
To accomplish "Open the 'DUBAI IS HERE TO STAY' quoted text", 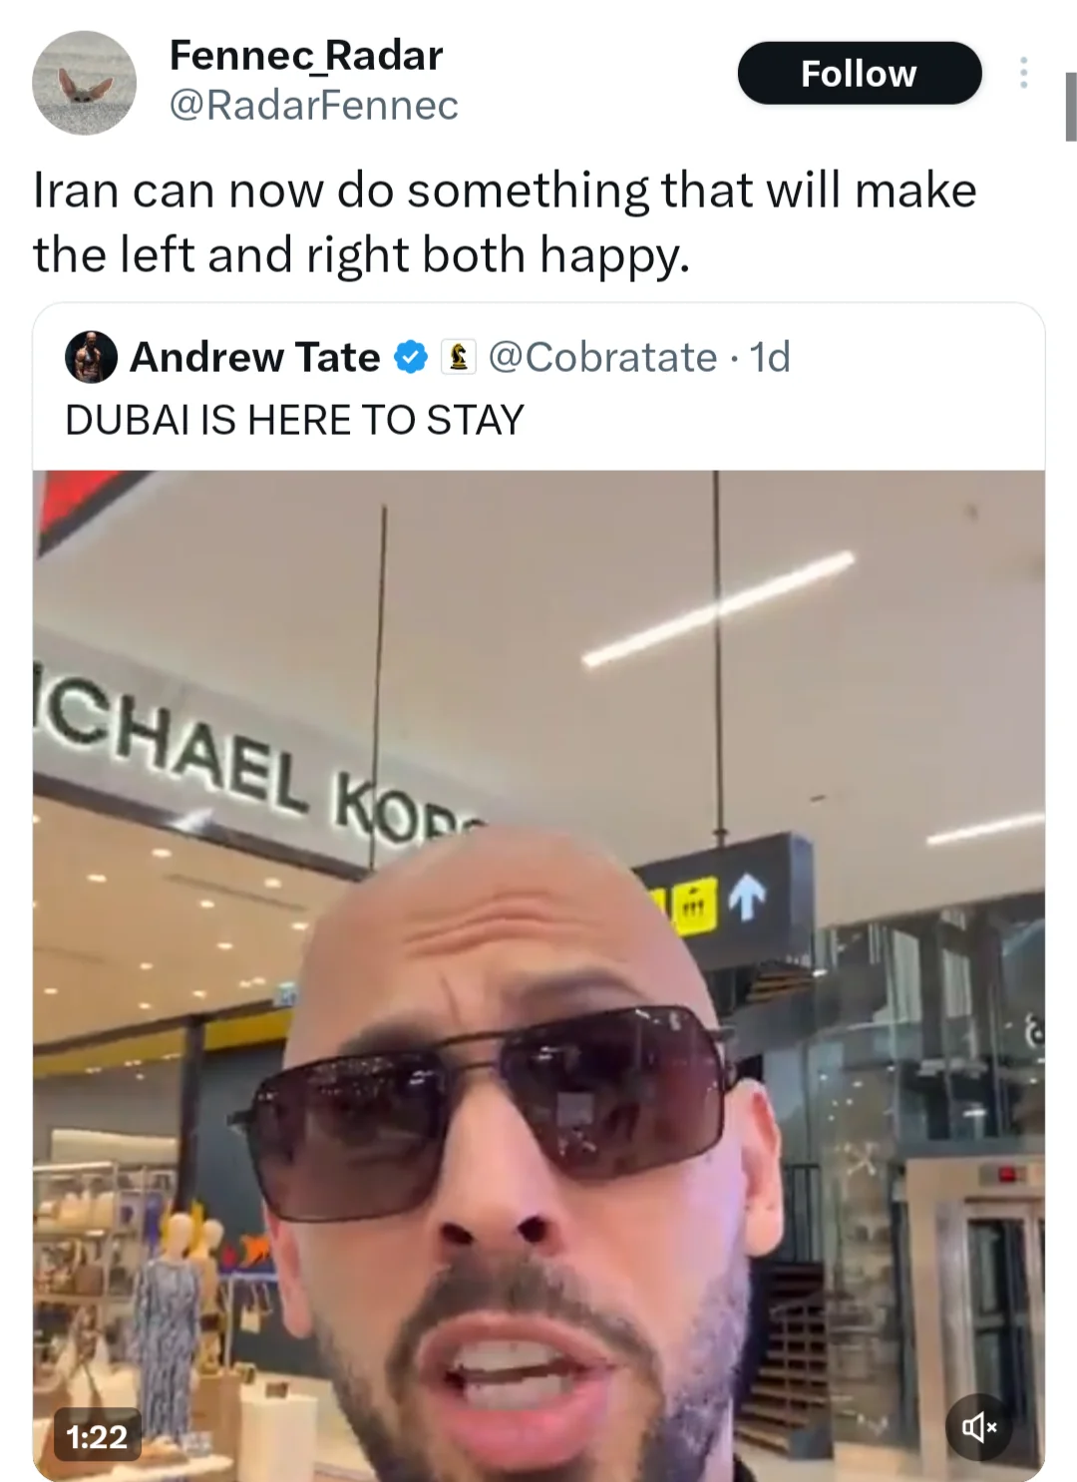I will (x=294, y=420).
